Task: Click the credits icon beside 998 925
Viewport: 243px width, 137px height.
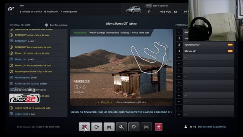Action: click(x=149, y=12)
